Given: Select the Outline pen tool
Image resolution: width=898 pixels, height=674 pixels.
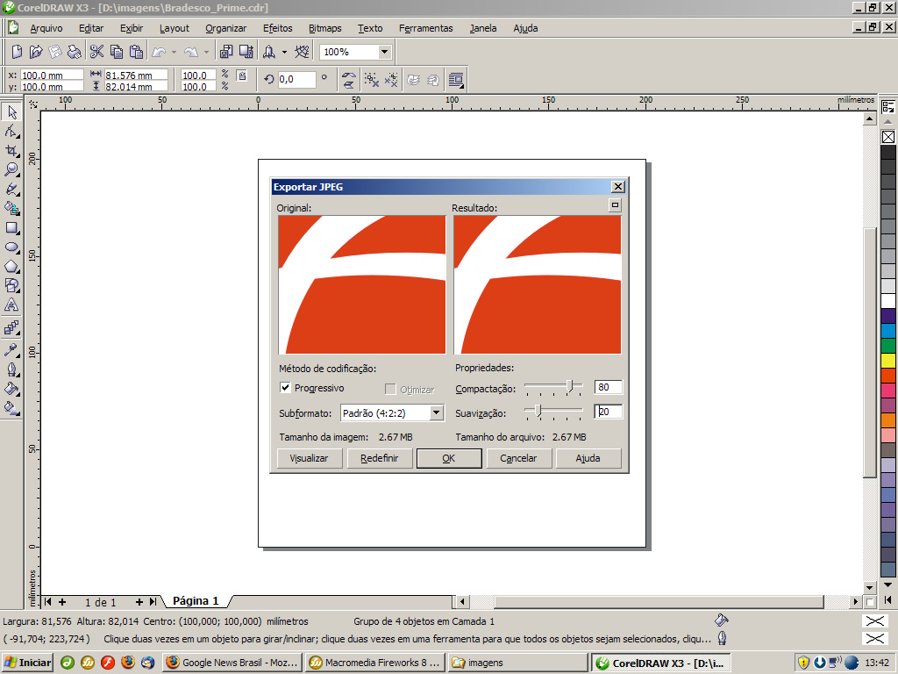Looking at the screenshot, I should 11,369.
